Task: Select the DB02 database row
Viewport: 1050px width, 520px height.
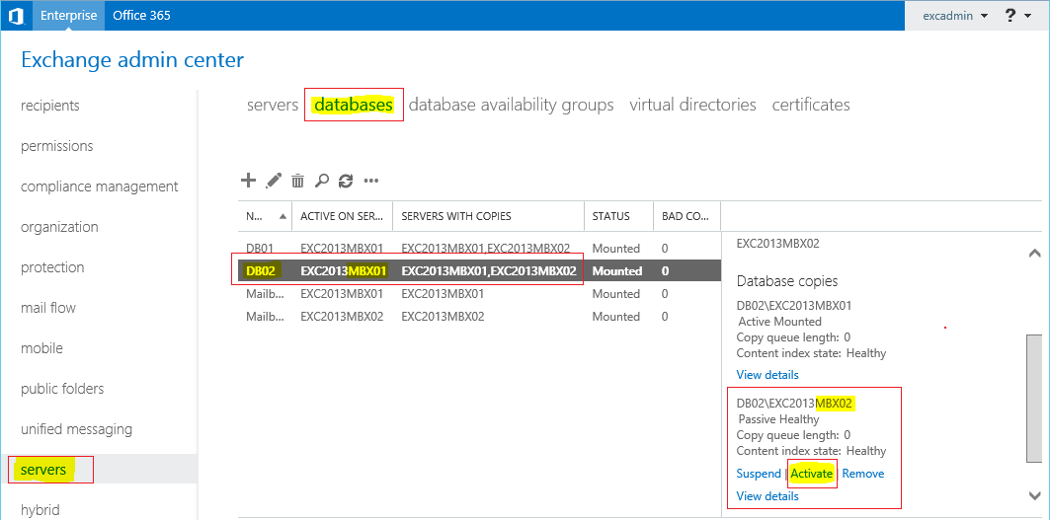Action: point(479,271)
